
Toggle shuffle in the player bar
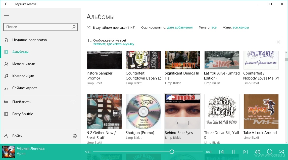point(281,152)
